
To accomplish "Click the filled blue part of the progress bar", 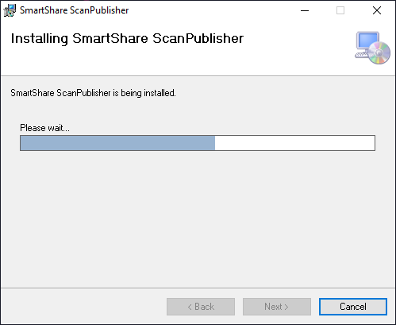I will tap(117, 143).
